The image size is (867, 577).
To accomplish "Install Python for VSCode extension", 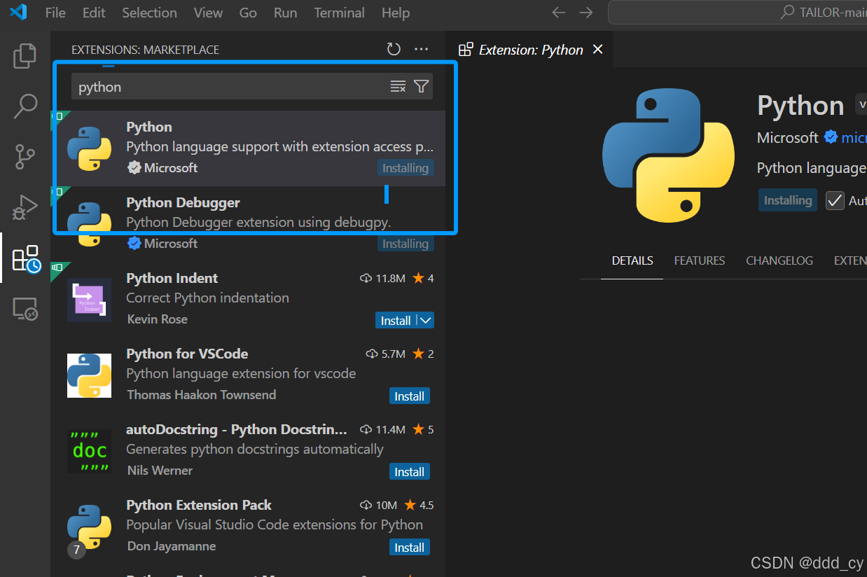I will pyautogui.click(x=410, y=396).
